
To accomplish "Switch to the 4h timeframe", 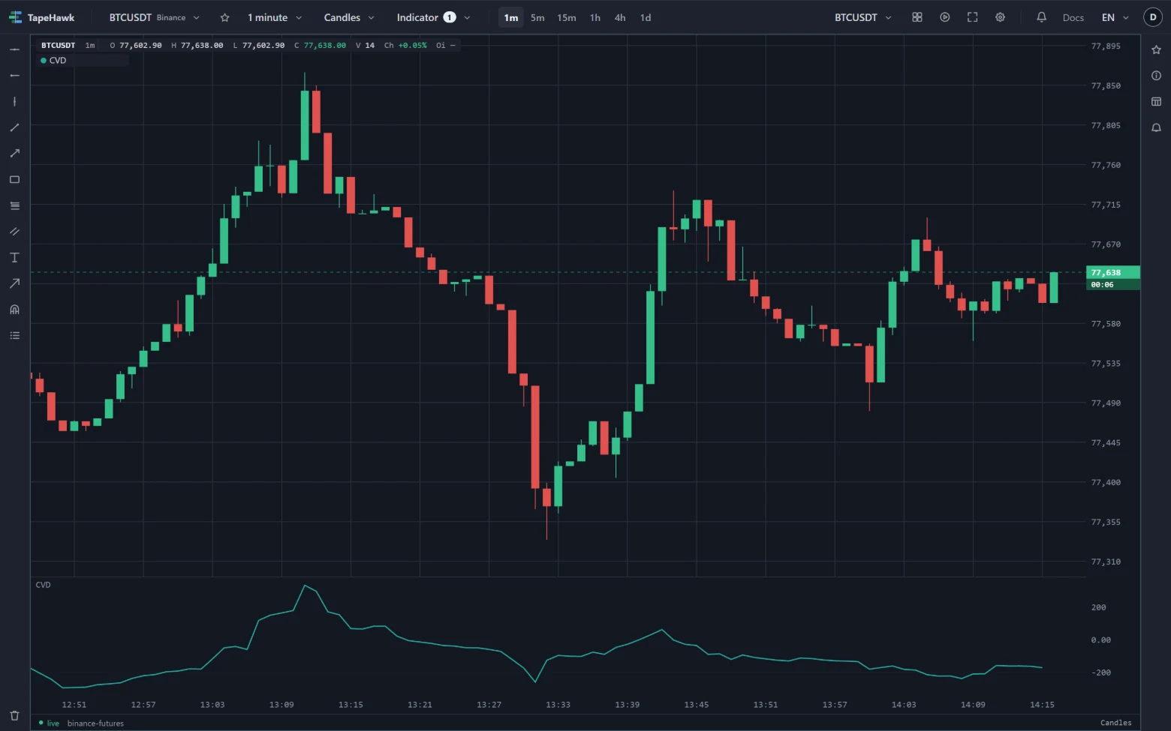I will [x=620, y=17].
